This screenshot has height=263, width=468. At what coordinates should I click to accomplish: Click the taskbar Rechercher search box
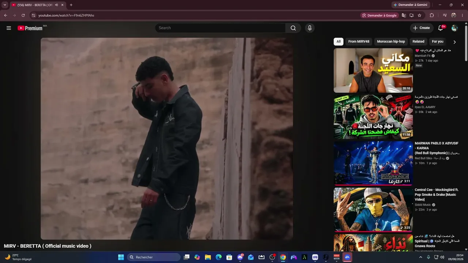[x=154, y=257]
